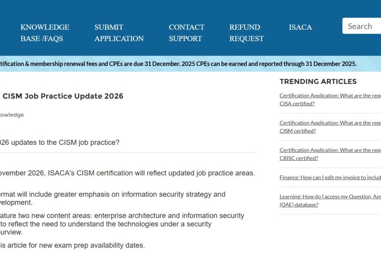
Task: Focus the Search input field
Action: point(362,26)
